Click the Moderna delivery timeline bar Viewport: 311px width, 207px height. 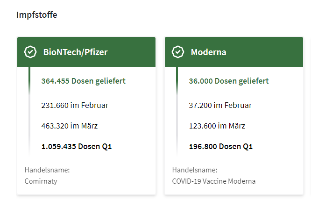point(177,111)
